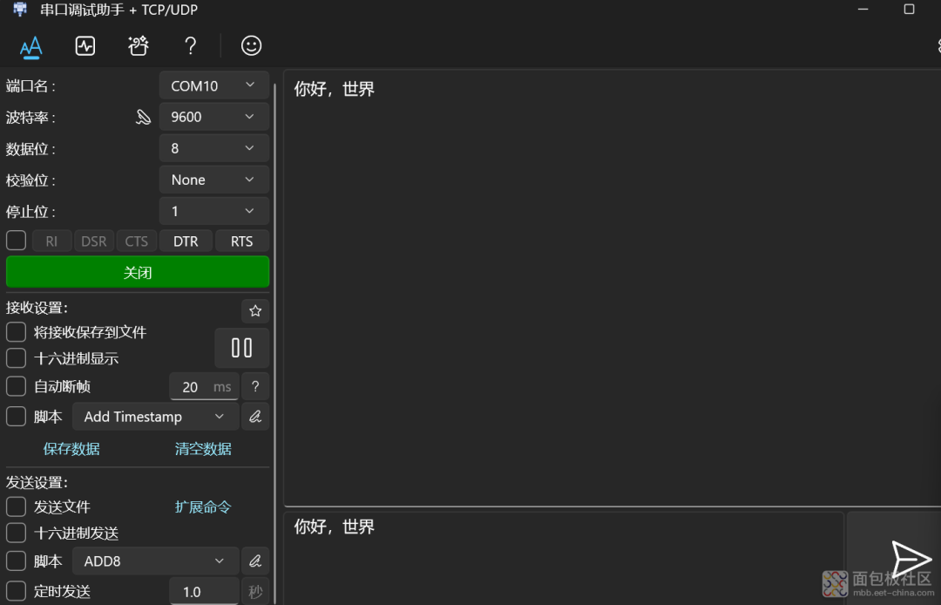
Task: Click the 秒 unit button for timed send
Action: (255, 591)
